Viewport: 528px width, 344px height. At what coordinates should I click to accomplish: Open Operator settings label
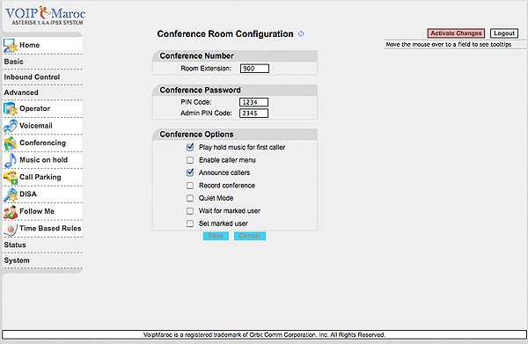(x=34, y=109)
